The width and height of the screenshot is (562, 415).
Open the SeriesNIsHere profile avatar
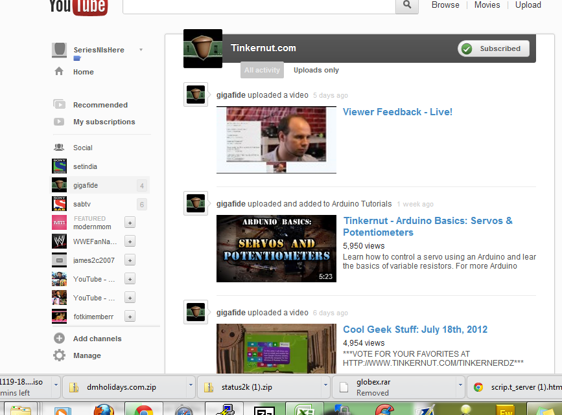point(59,50)
